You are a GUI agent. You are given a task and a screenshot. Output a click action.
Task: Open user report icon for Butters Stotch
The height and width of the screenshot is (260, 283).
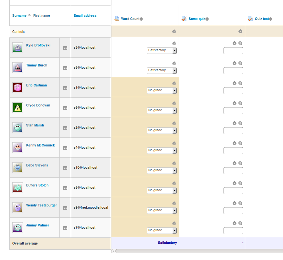(x=65, y=188)
